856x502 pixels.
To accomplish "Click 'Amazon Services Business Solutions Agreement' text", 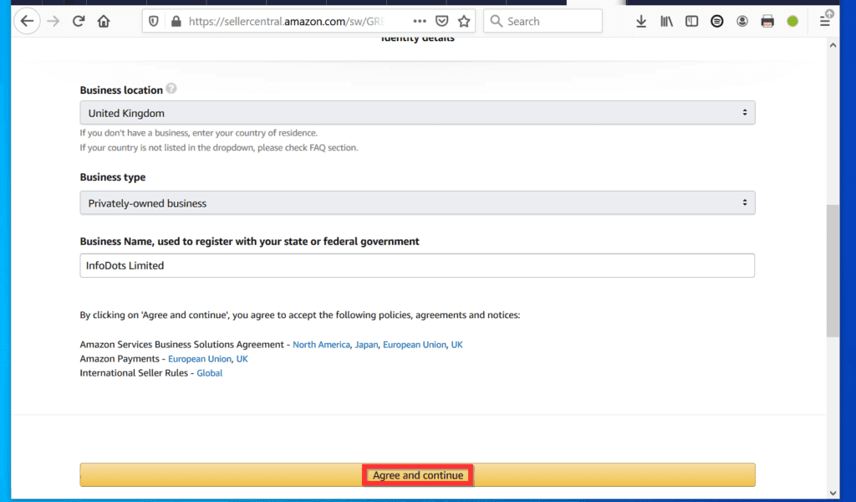I will tap(181, 345).
